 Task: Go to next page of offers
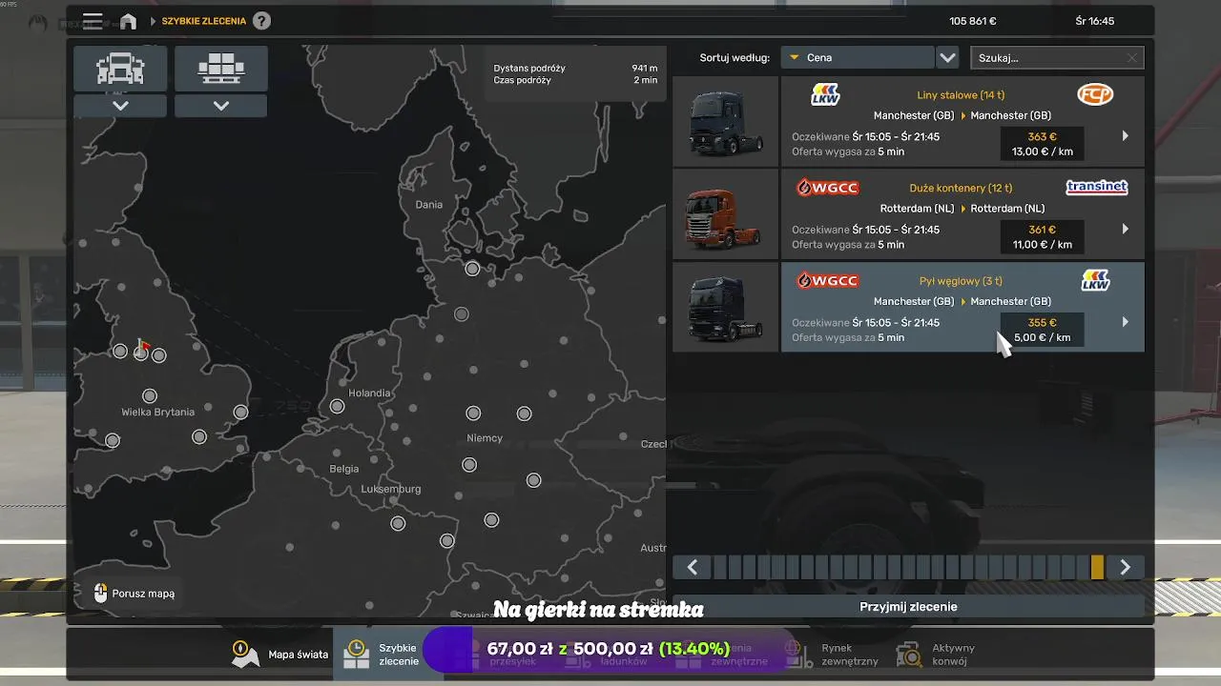(x=1125, y=567)
